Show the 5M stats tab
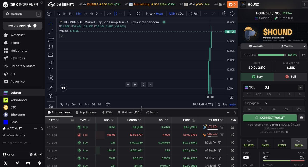The height and width of the screenshot is (167, 308). [249, 143]
